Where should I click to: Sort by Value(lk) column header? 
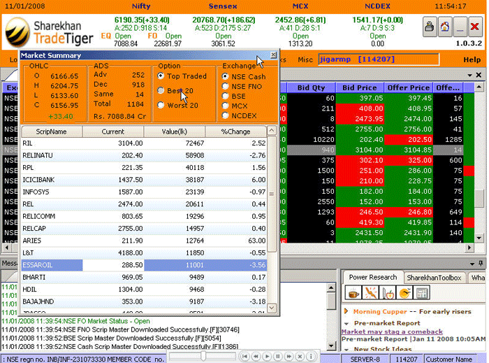(x=175, y=131)
